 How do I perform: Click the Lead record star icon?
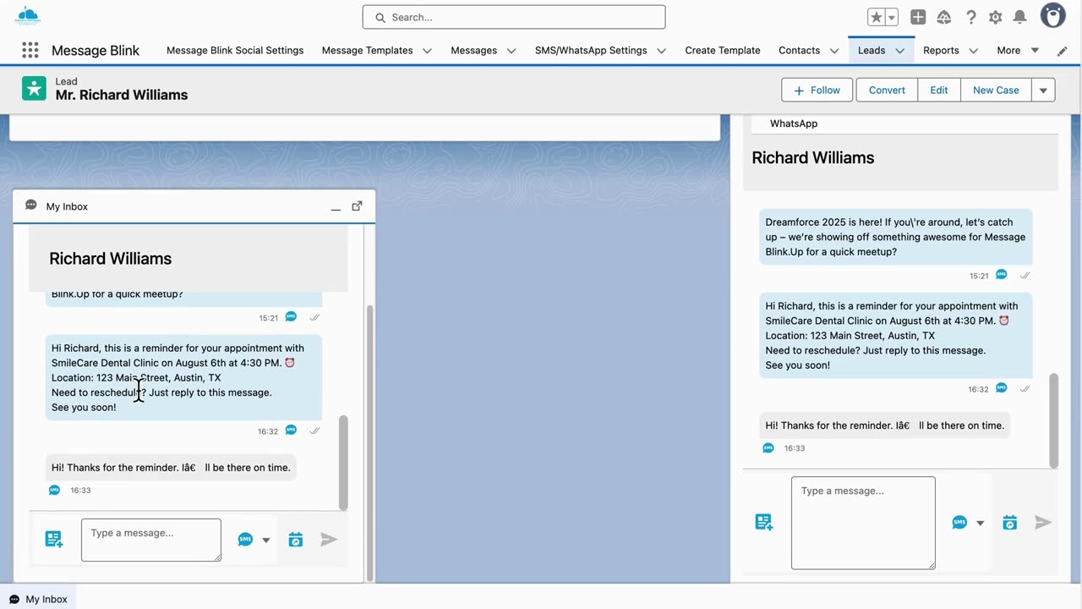(34, 88)
